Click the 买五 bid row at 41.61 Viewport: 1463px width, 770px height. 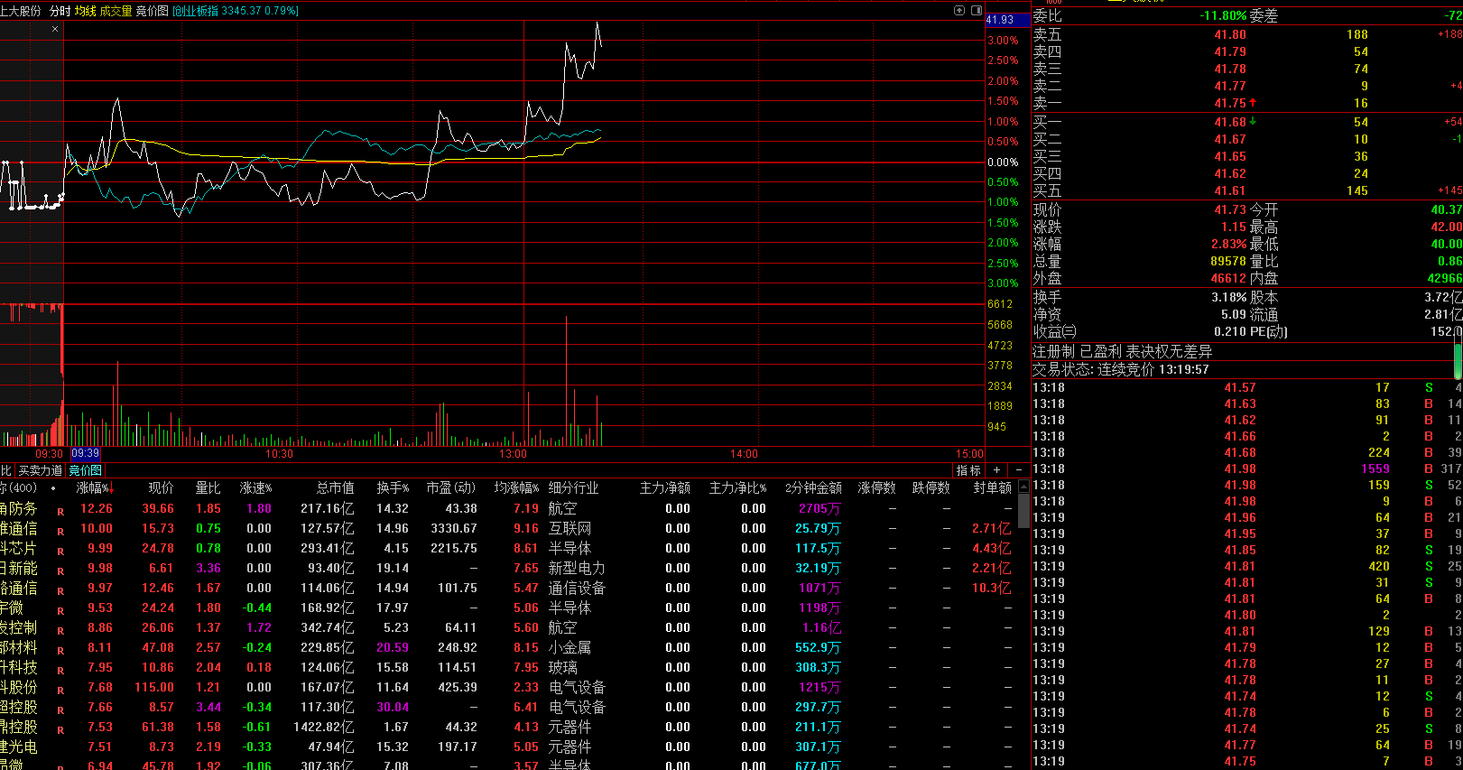[1246, 190]
